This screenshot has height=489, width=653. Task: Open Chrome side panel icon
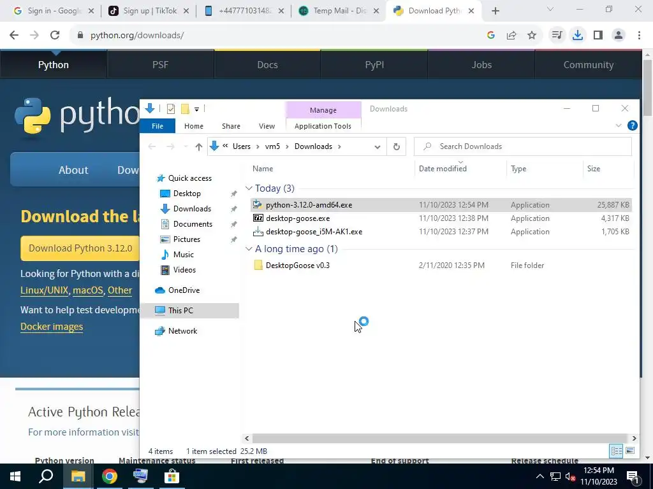pos(598,36)
